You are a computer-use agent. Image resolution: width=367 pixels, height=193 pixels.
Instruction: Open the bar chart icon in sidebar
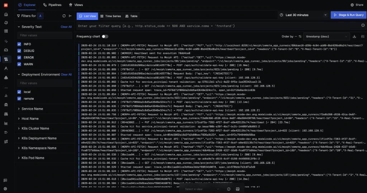6,96
